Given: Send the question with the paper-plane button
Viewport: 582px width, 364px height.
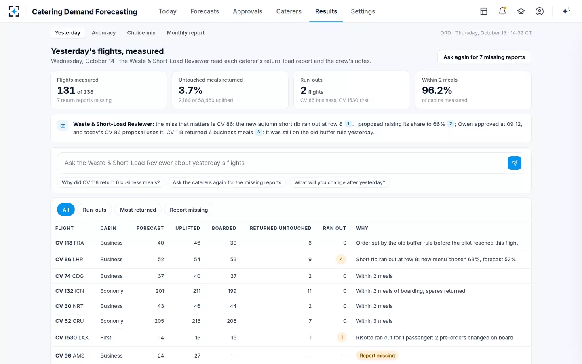Looking at the screenshot, I should [x=515, y=163].
